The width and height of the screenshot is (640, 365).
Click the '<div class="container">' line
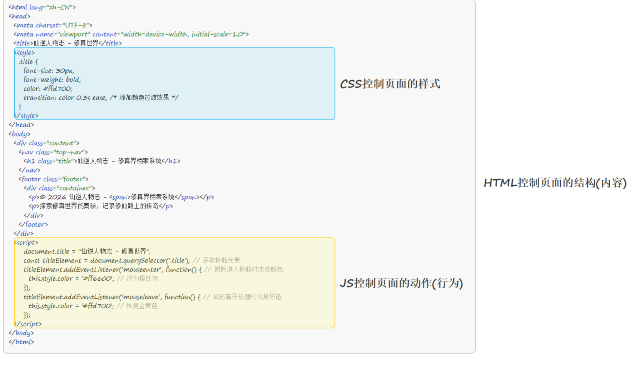pyautogui.click(x=59, y=188)
